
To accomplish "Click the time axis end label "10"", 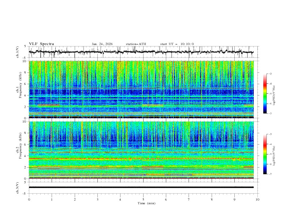I will [x=257, y=199].
